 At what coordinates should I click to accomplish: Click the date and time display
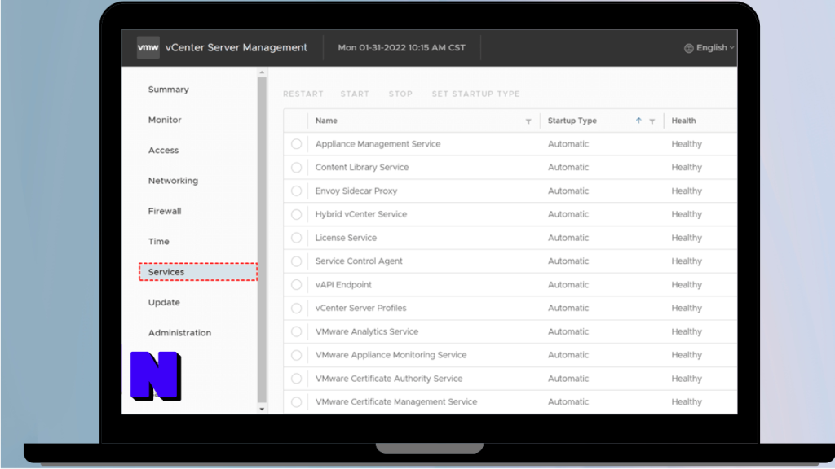[401, 47]
